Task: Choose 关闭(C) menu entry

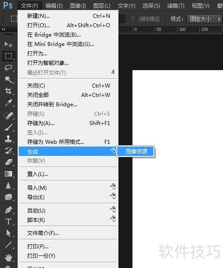Action: (x=68, y=85)
